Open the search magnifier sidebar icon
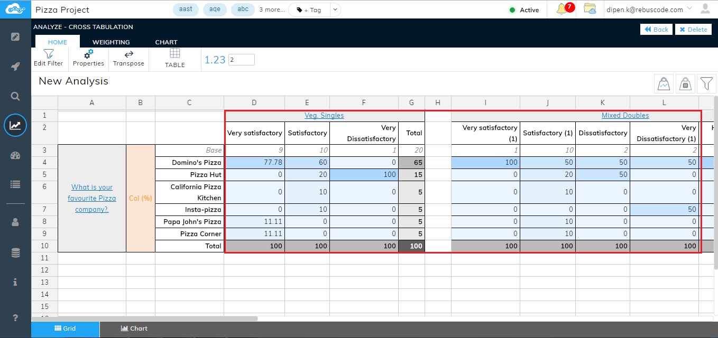Image resolution: width=718 pixels, height=338 pixels. click(x=15, y=96)
